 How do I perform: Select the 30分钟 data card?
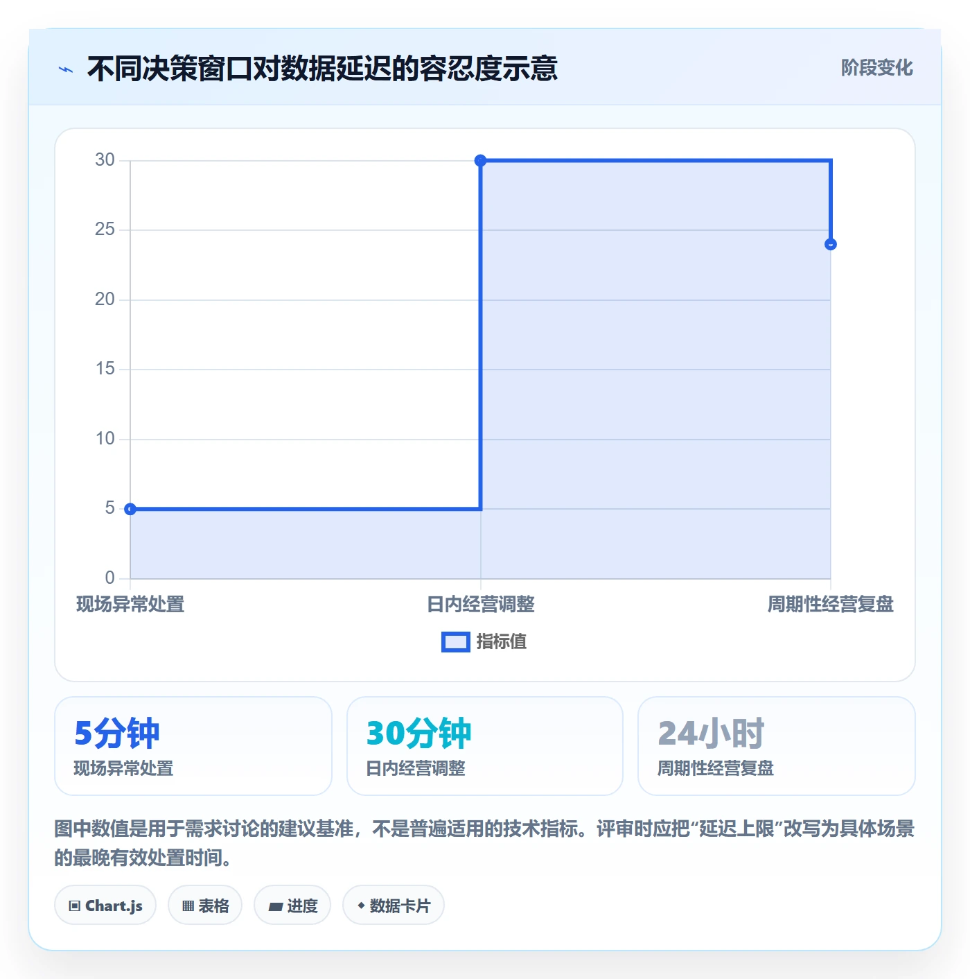pos(485,746)
